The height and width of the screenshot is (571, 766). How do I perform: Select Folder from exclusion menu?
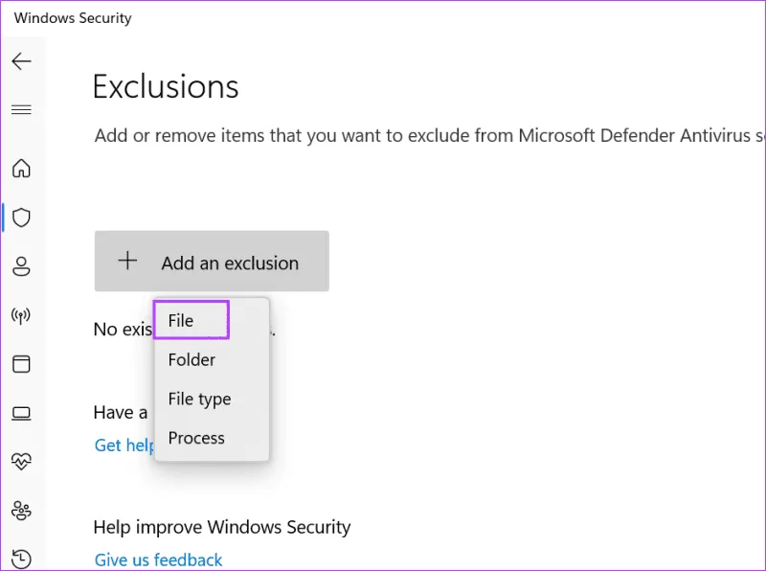point(191,360)
